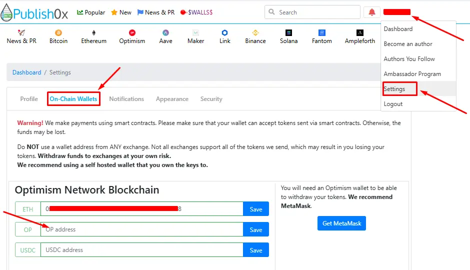Open the Aave category icon

[x=165, y=32]
